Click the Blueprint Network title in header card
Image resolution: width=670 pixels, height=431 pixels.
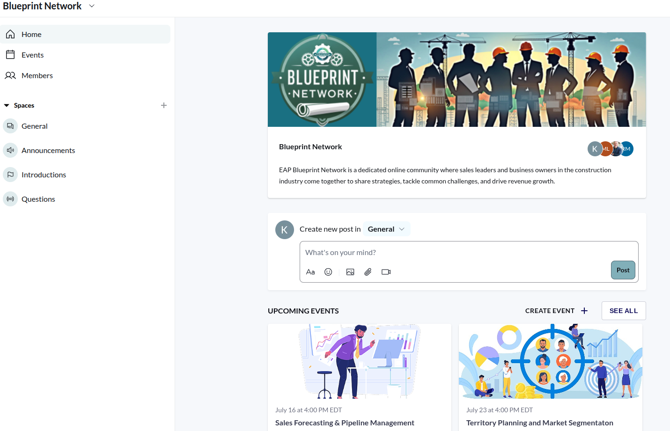310,146
